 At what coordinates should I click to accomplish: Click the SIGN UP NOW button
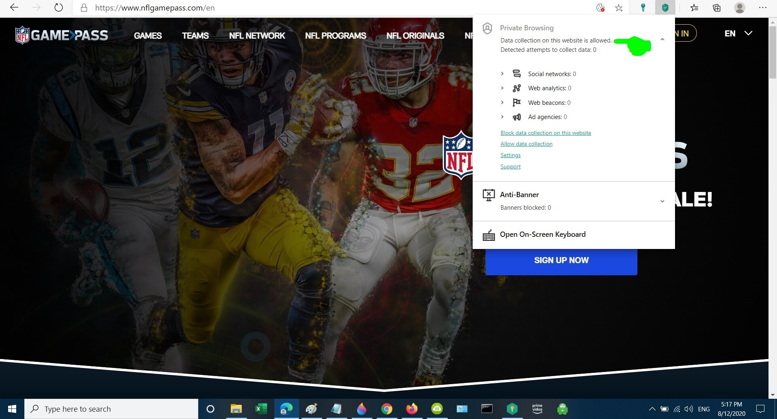[561, 261]
